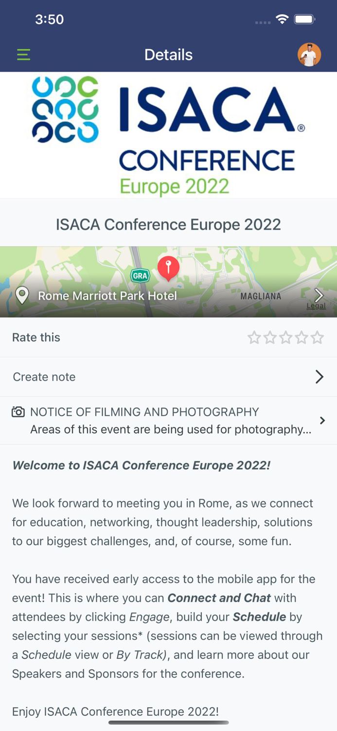
Task: Give the event a five-star rating
Action: 317,337
